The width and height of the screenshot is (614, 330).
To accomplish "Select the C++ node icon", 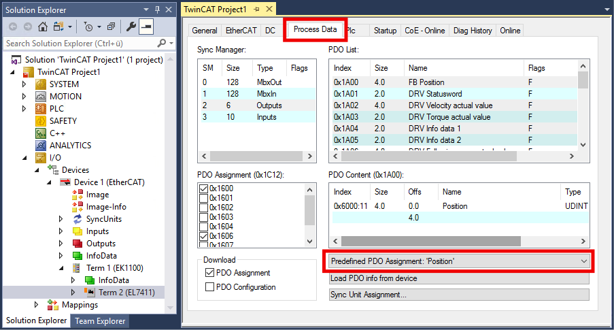I will coord(41,133).
